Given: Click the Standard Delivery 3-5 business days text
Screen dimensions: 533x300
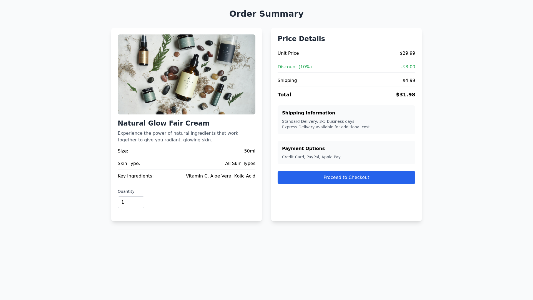Looking at the screenshot, I should pos(318,121).
